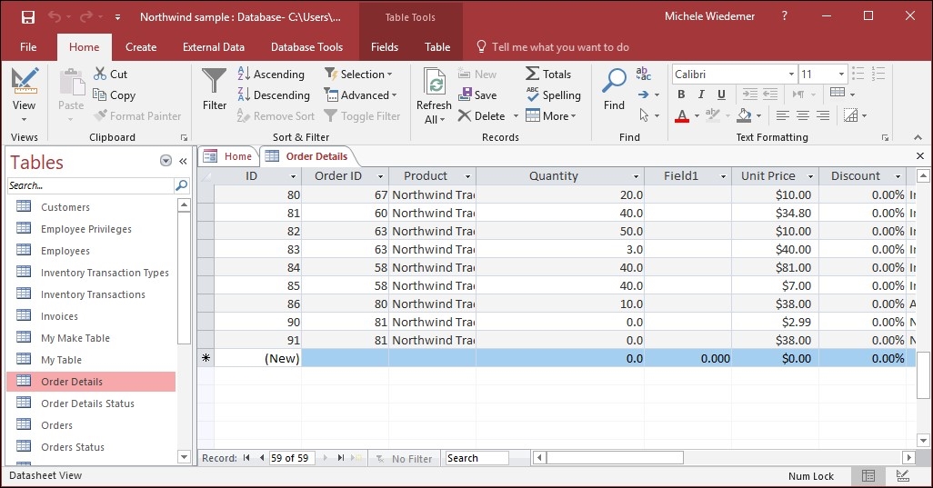Open the font color red A button

[x=683, y=115]
